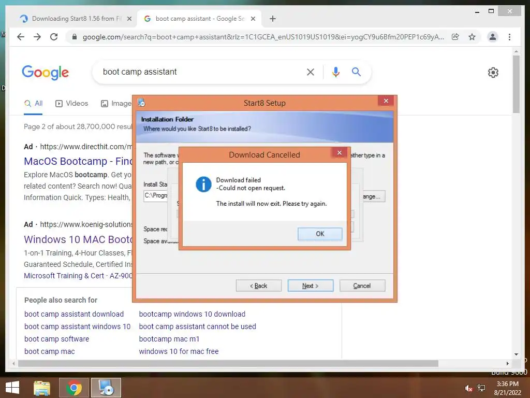This screenshot has width=530, height=398.
Task: Reload the Google page
Action: coord(54,37)
